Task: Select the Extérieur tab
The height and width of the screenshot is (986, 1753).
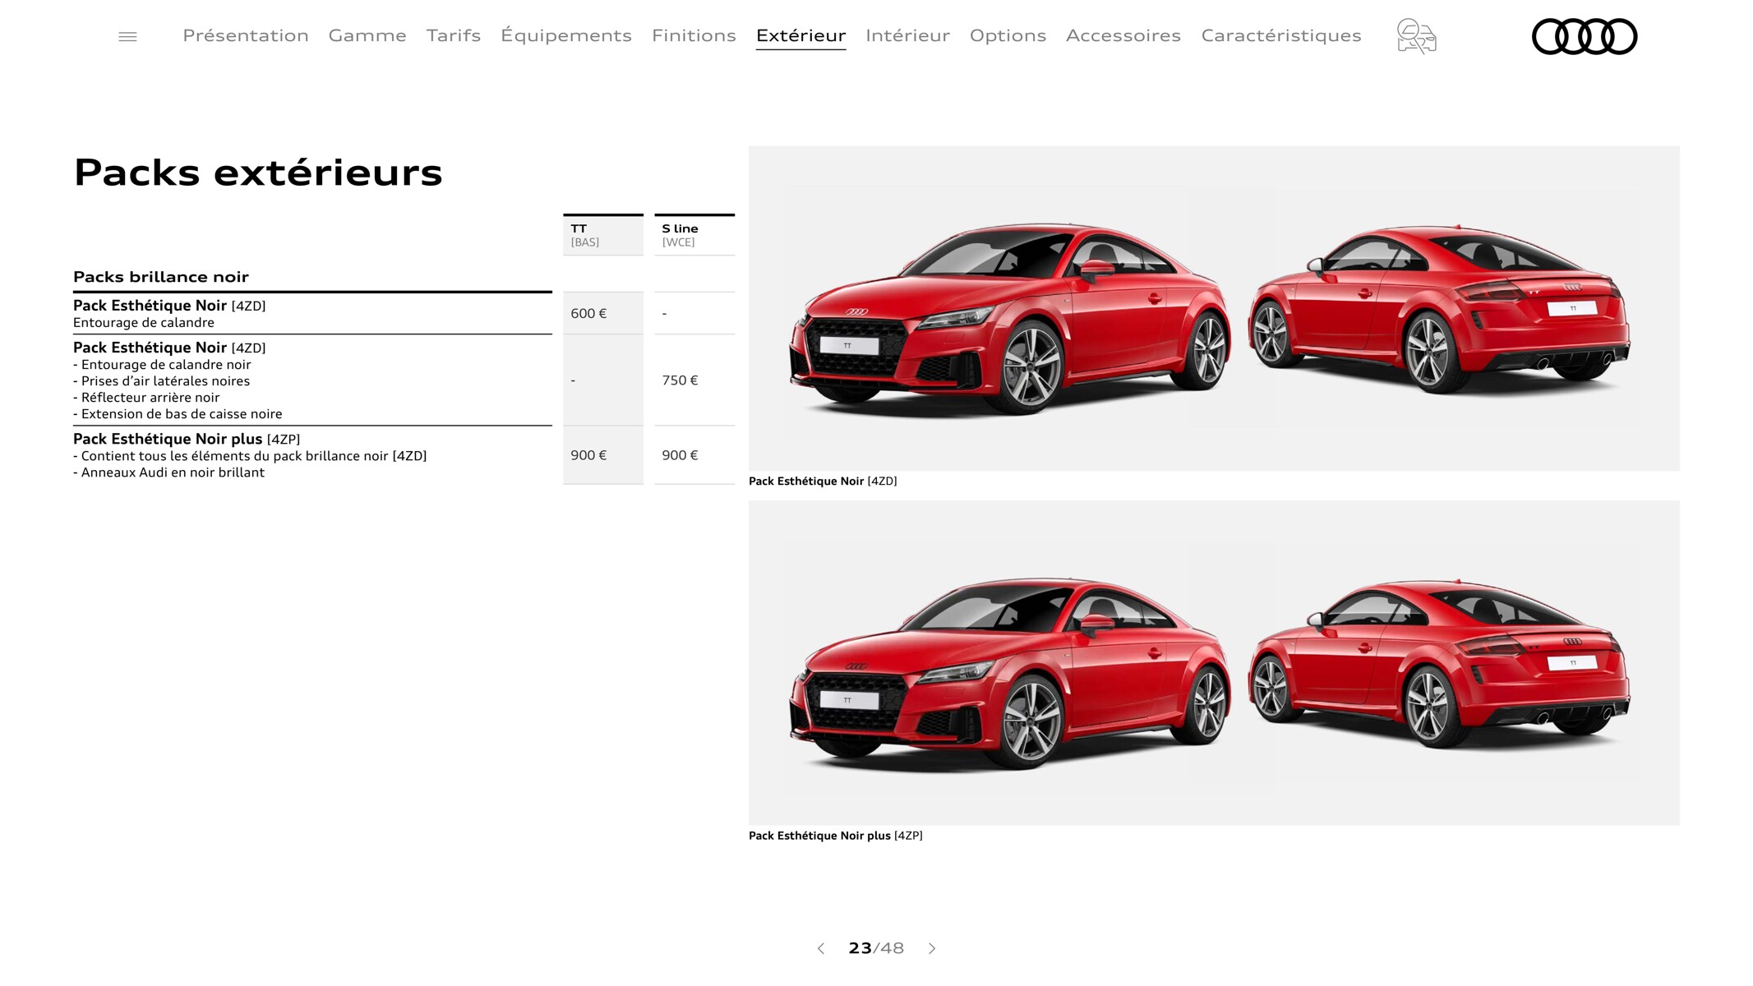Action: click(800, 36)
